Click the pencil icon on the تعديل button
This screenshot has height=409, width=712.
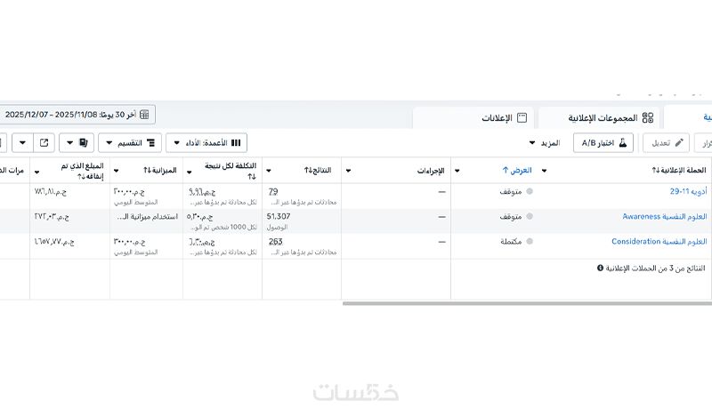[x=680, y=142]
